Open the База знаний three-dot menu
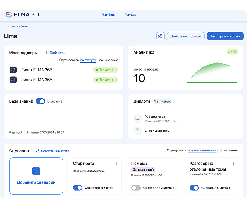 click(x=116, y=101)
